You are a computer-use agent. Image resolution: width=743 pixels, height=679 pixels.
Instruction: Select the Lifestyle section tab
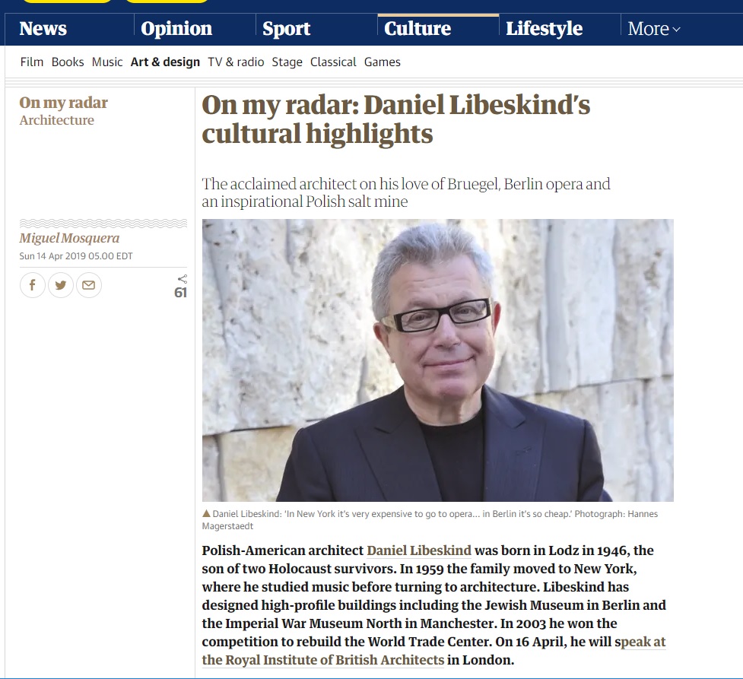click(x=544, y=28)
